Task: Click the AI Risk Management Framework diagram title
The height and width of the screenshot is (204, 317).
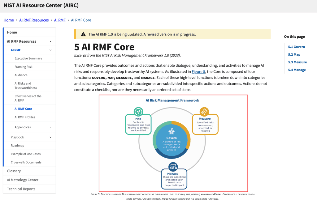Action: (x=172, y=100)
